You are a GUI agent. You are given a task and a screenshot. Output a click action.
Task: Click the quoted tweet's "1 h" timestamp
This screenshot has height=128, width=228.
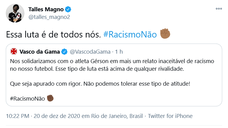[x=119, y=51]
